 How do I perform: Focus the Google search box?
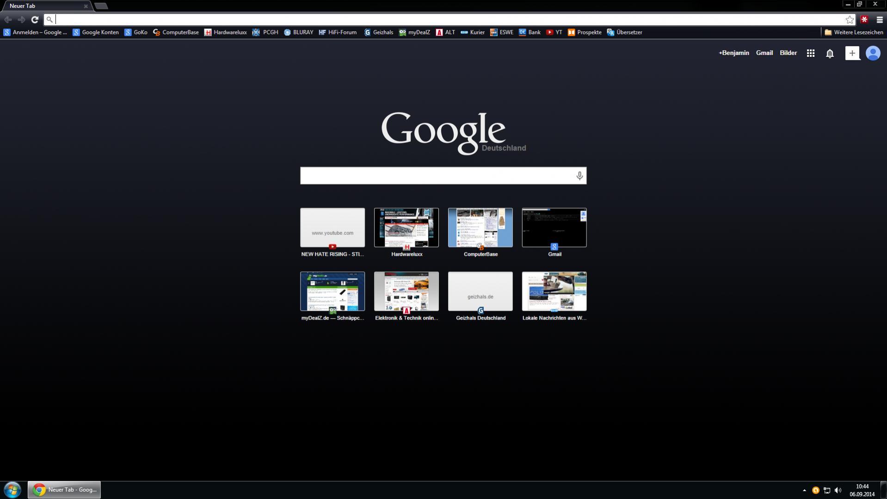point(443,176)
